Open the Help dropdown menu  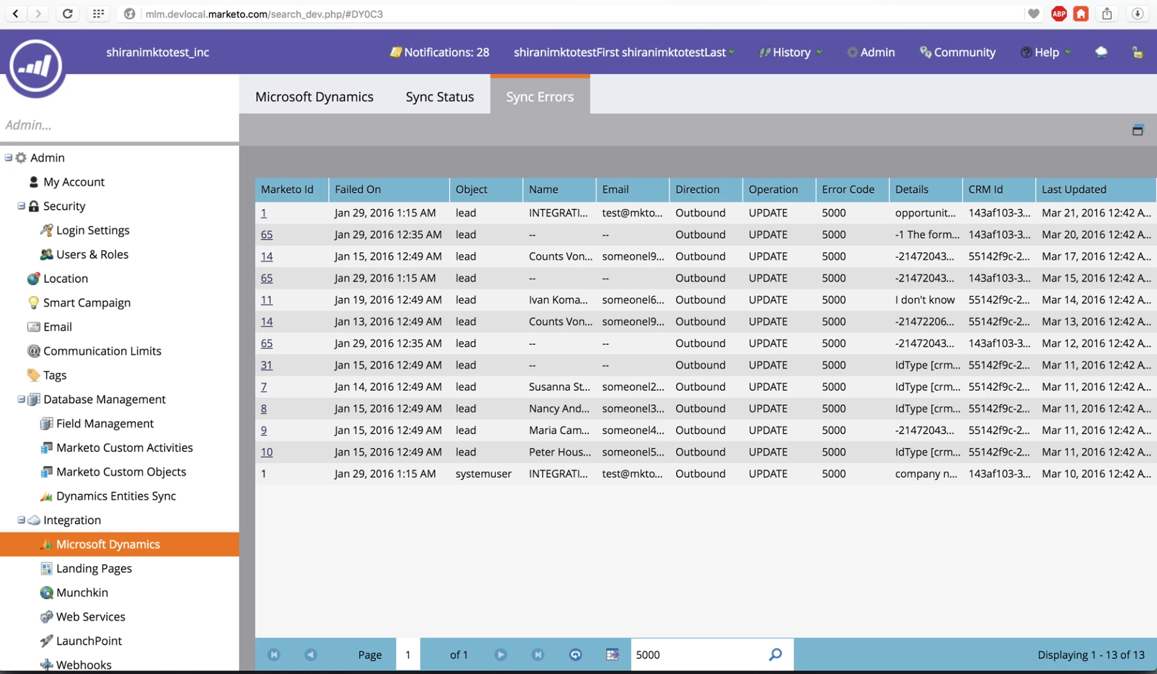click(x=1046, y=52)
